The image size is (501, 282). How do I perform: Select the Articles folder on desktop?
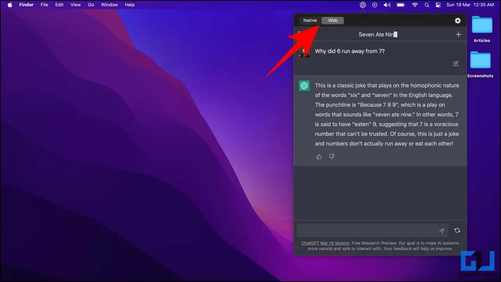[x=482, y=28]
